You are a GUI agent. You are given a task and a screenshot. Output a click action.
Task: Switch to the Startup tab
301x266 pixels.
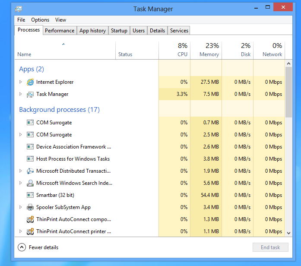pyautogui.click(x=119, y=31)
